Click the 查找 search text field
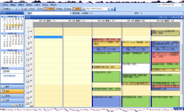Screen dimensions: 184x112 tap(51, 13)
